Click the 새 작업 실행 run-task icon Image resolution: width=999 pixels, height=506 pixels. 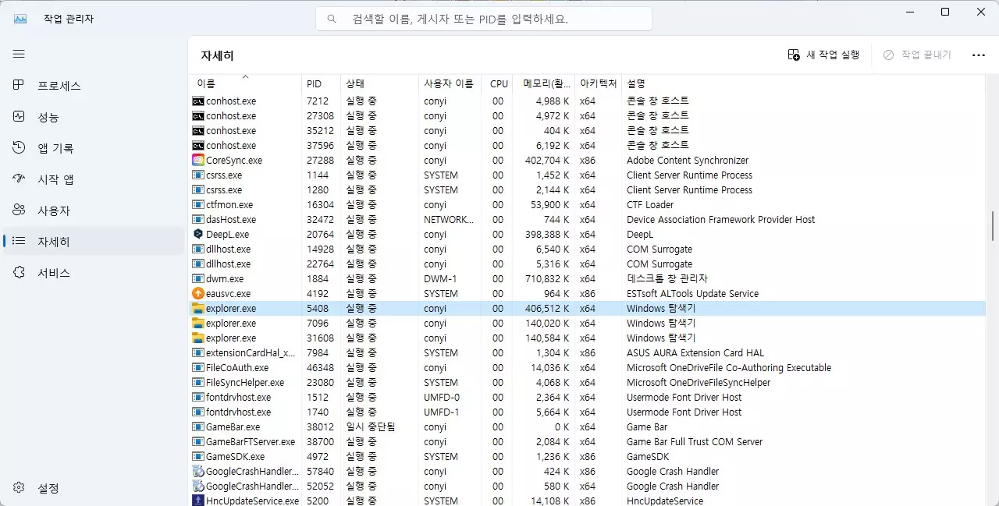pos(792,55)
